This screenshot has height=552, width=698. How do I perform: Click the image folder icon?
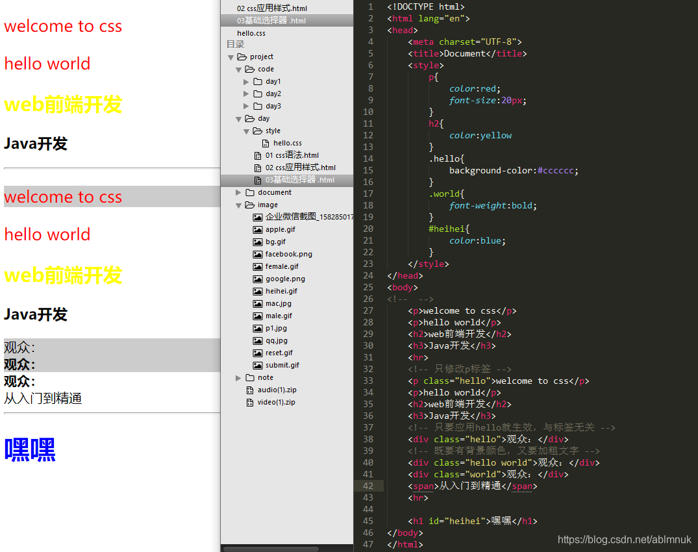(x=250, y=205)
